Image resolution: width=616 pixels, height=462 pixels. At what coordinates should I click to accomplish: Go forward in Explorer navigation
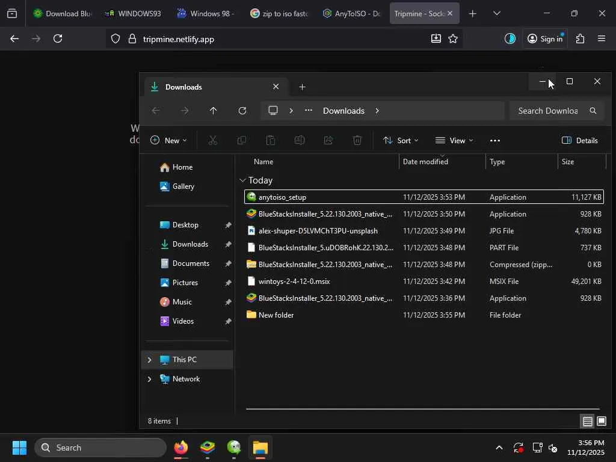(x=185, y=111)
